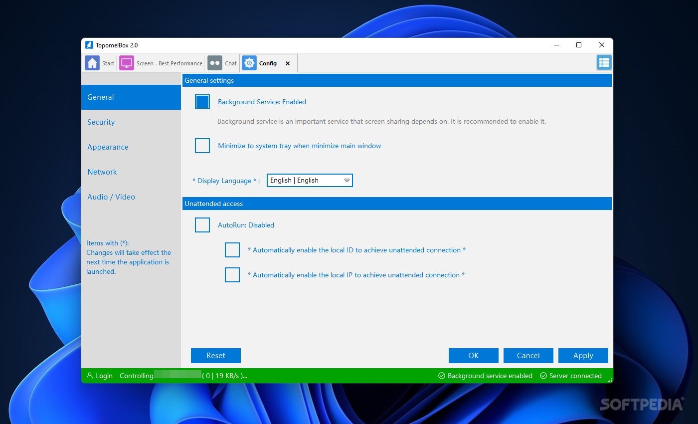Click Login link in status bar
This screenshot has height=424, width=698.
(104, 376)
